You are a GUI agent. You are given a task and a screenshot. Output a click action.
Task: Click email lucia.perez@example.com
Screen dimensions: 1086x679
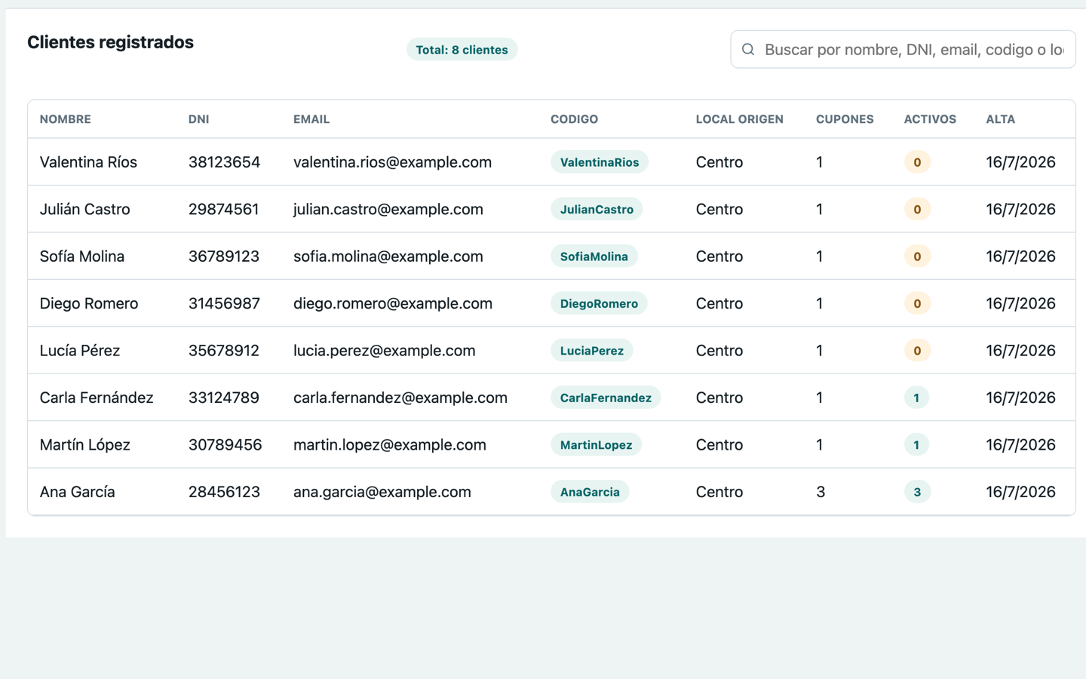tap(385, 351)
